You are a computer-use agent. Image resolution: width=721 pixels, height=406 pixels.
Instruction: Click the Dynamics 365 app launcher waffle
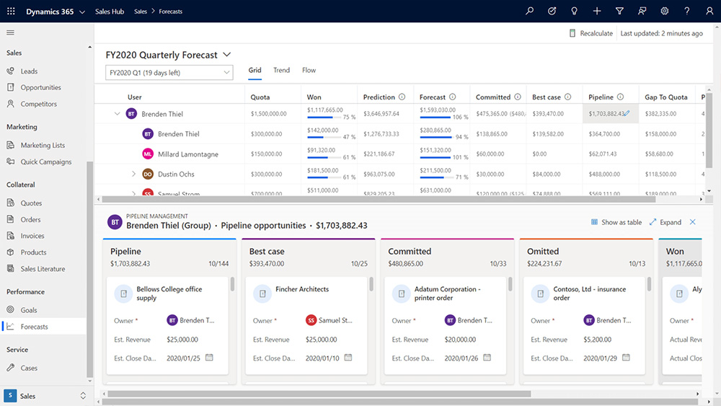click(x=11, y=12)
